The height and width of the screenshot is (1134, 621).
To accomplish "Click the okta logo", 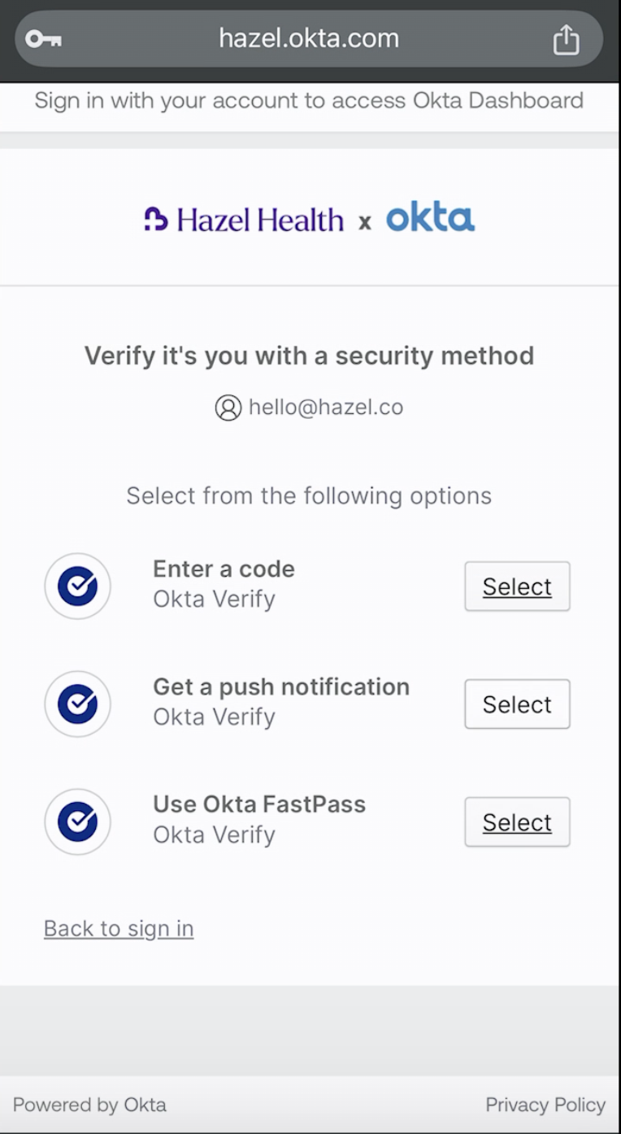I will click(x=430, y=218).
